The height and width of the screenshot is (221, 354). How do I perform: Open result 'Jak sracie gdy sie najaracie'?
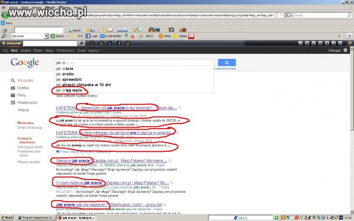(109, 205)
